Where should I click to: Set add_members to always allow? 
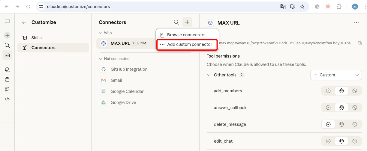[328, 91]
